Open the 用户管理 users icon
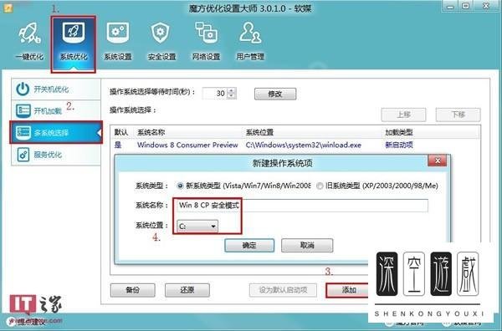Image resolution: width=502 pixels, height=331 pixels. pyautogui.click(x=250, y=33)
